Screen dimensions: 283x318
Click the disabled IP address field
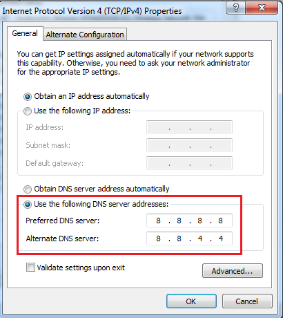[x=189, y=127]
